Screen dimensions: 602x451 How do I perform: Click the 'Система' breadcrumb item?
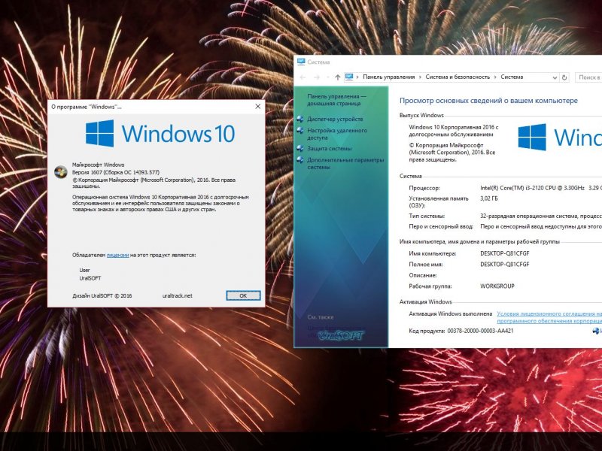tap(512, 77)
